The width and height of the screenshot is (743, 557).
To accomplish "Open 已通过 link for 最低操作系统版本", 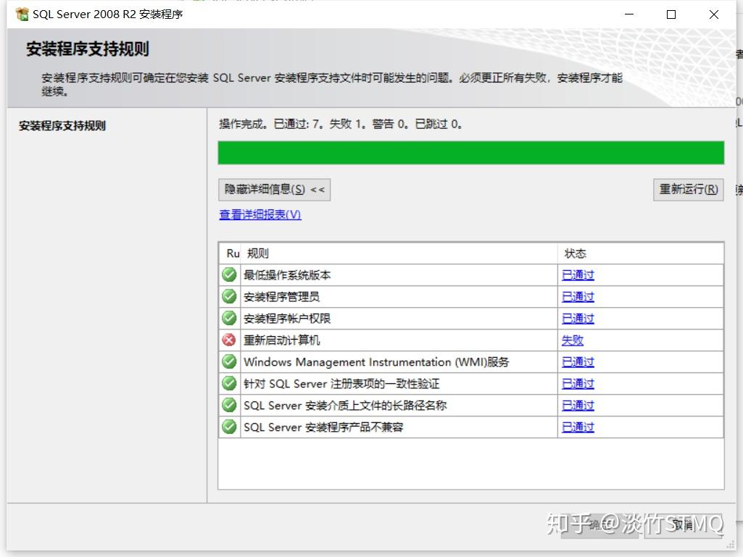I will pos(578,275).
